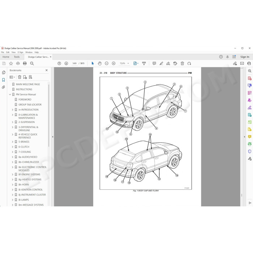Switch to the Tools tab
The width and height of the screenshot is (253, 253).
[x=17, y=57]
